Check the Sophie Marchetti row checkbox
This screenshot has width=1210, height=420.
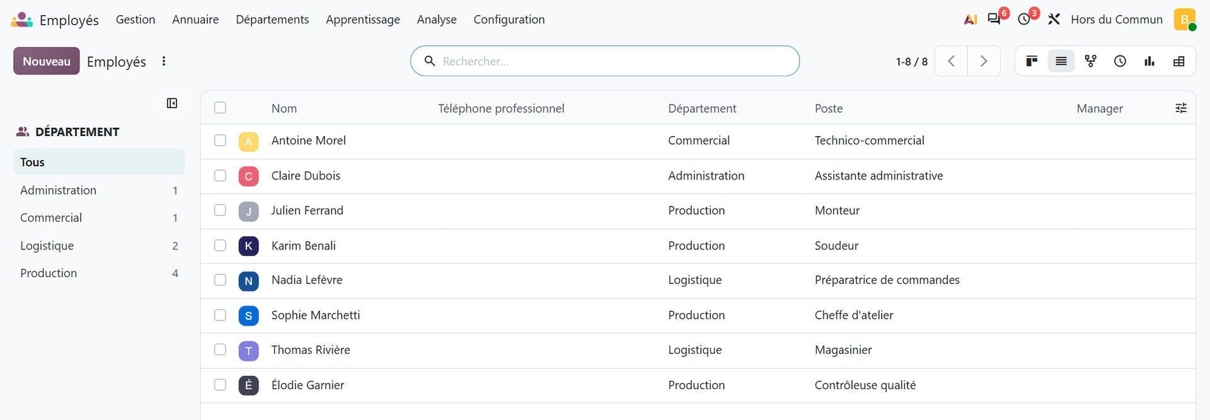220,315
